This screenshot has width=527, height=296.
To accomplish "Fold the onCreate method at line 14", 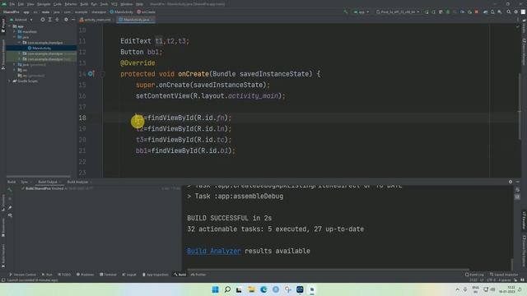I will [x=103, y=74].
